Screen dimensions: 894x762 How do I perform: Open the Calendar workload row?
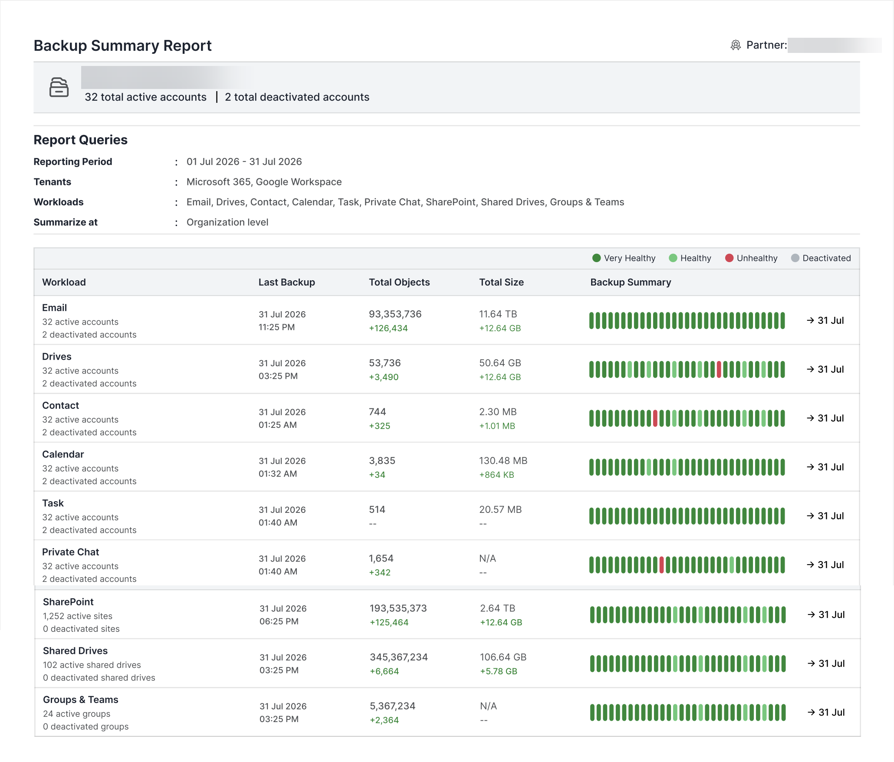pyautogui.click(x=447, y=467)
